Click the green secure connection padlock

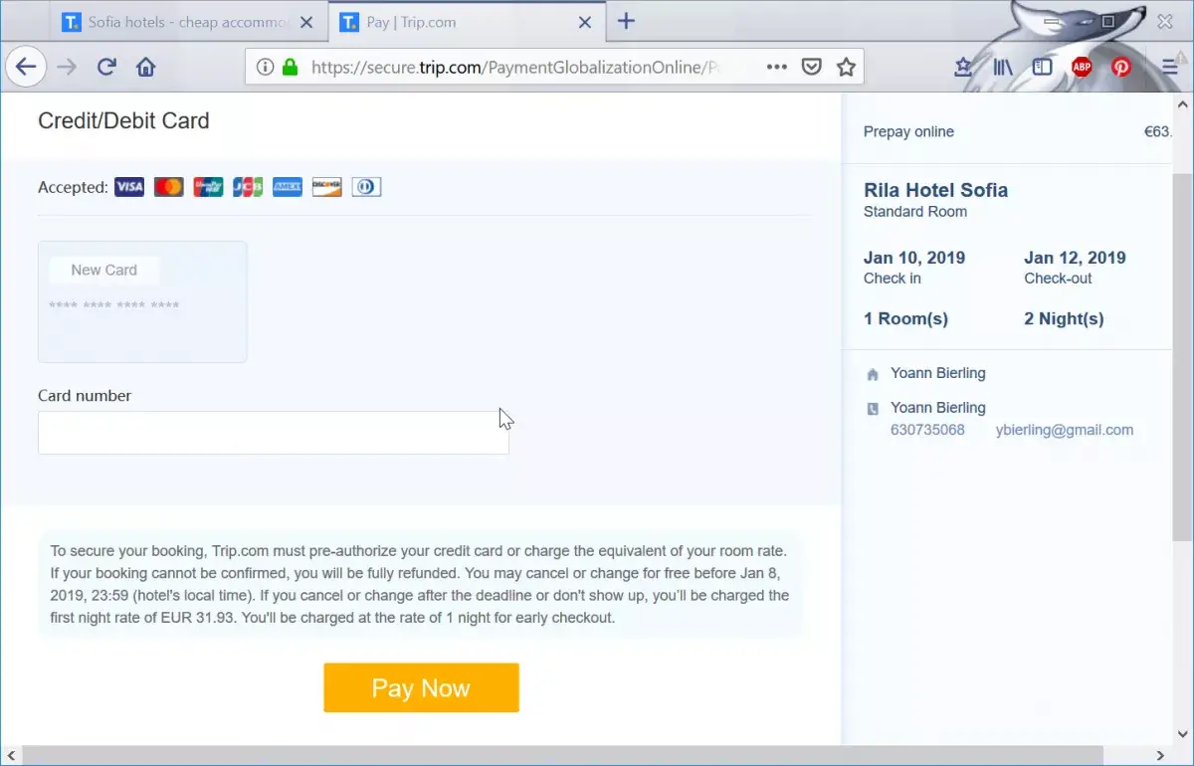pyautogui.click(x=290, y=67)
